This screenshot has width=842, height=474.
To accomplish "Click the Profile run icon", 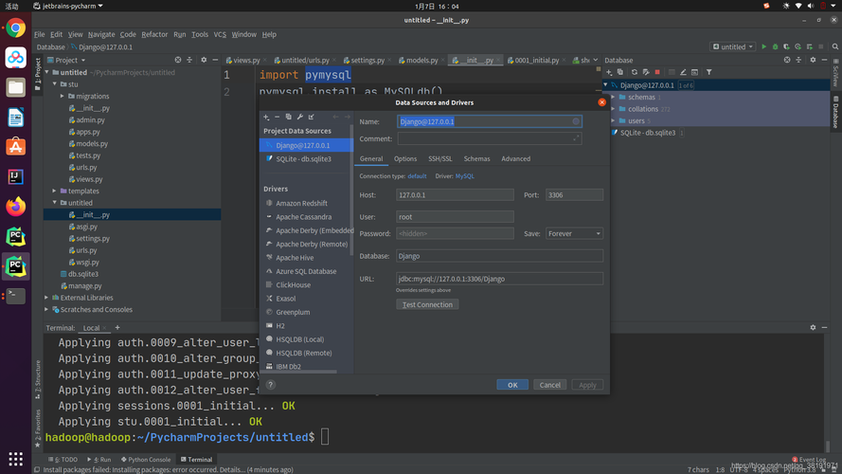I will coord(798,46).
